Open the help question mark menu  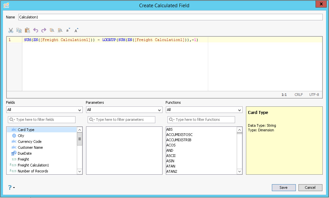pyautogui.click(x=11, y=187)
